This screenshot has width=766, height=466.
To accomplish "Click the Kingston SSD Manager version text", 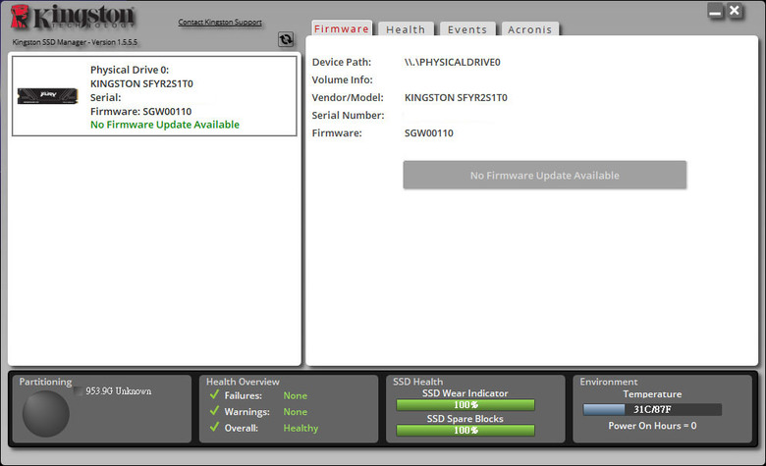I will click(75, 42).
